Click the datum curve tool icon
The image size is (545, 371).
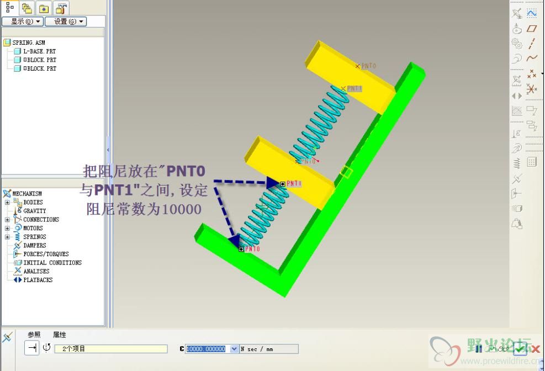[x=532, y=58]
